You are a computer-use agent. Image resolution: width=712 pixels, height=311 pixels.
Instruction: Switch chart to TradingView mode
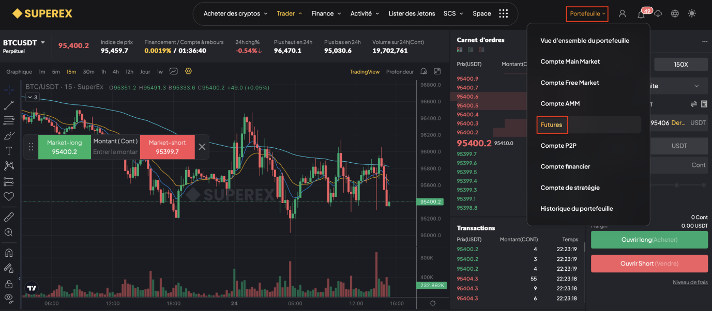tap(365, 72)
